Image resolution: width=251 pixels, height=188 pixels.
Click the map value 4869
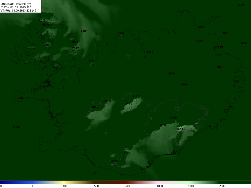coord(95,107)
